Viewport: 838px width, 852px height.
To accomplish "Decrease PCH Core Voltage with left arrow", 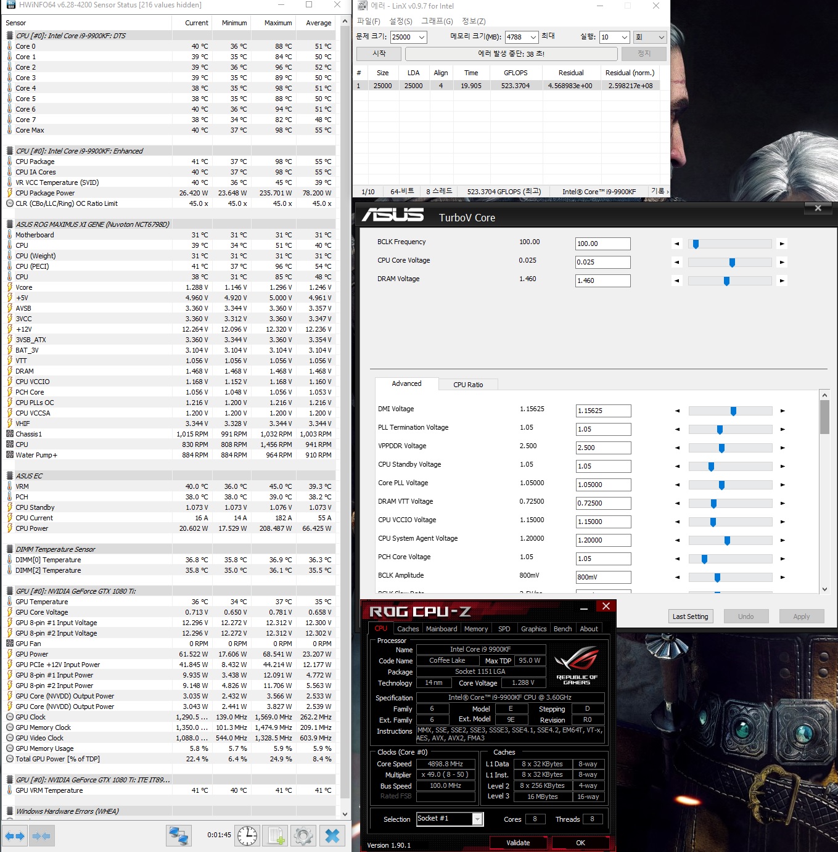I will coord(678,559).
